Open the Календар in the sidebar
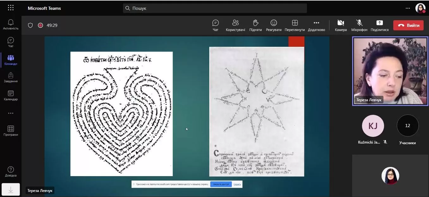This screenshot has height=197, width=429. 11,95
